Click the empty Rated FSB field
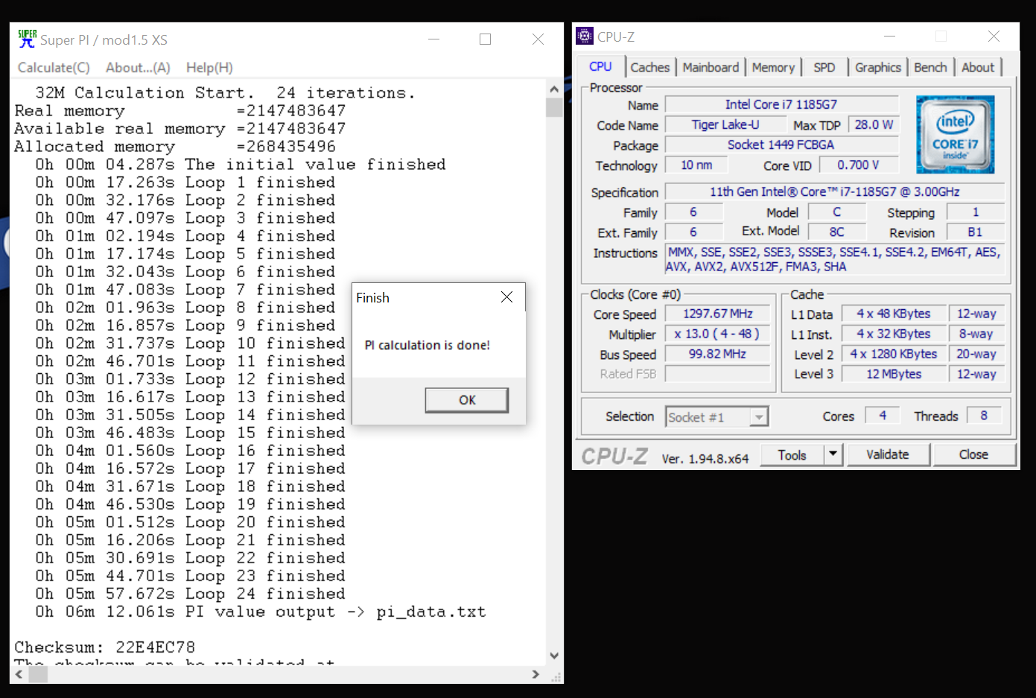 [718, 374]
